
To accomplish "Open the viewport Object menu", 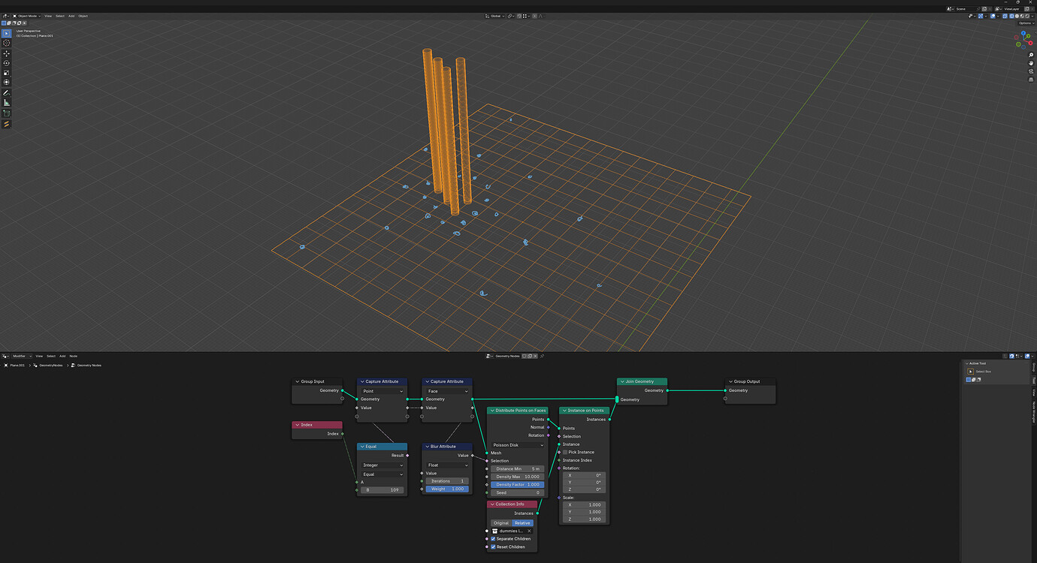I will [83, 16].
